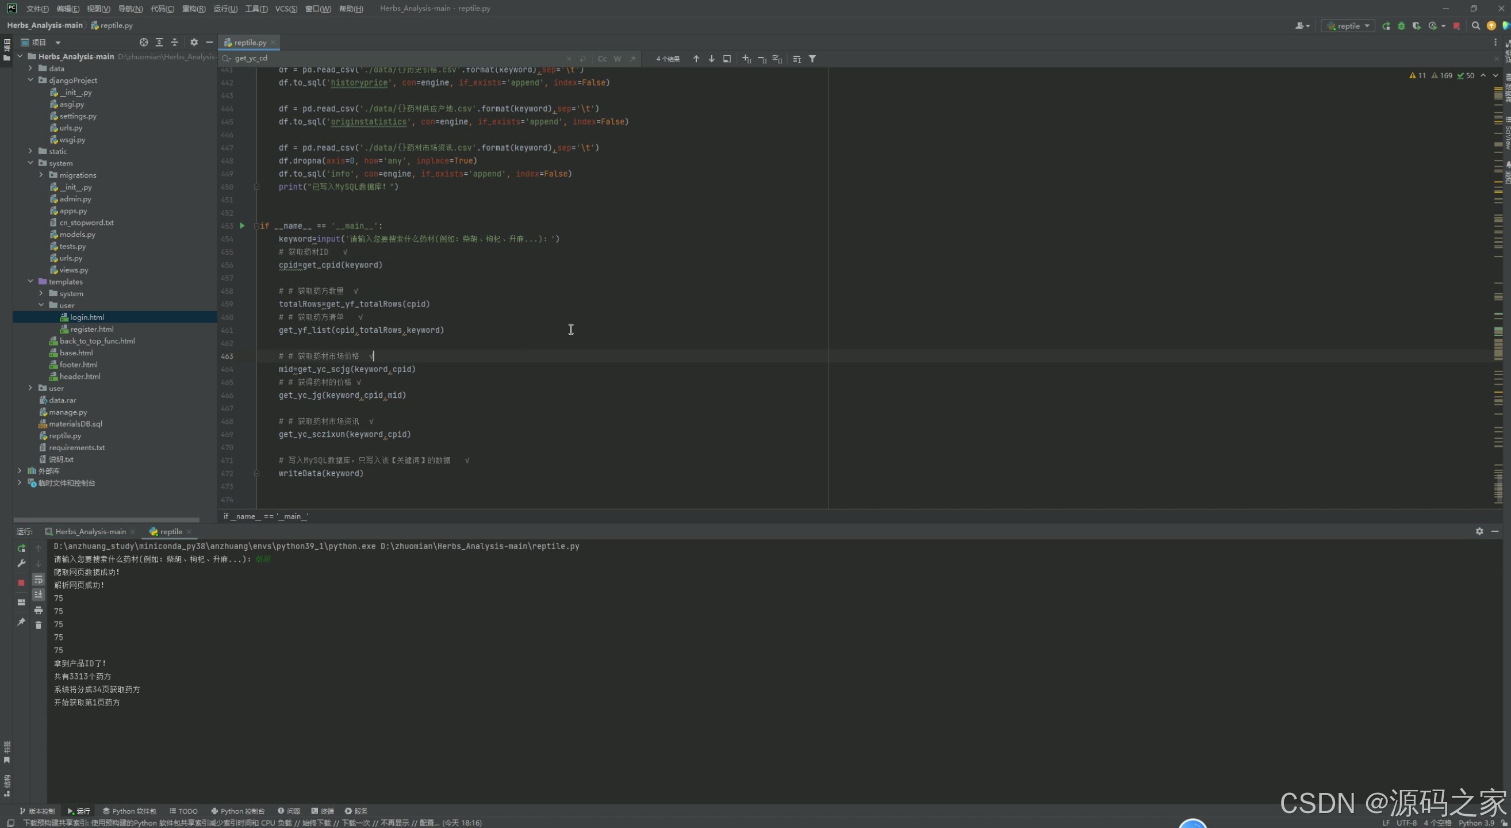The width and height of the screenshot is (1511, 828).
Task: Switch to Herbs_Analysis-main run tab
Action: click(x=90, y=531)
